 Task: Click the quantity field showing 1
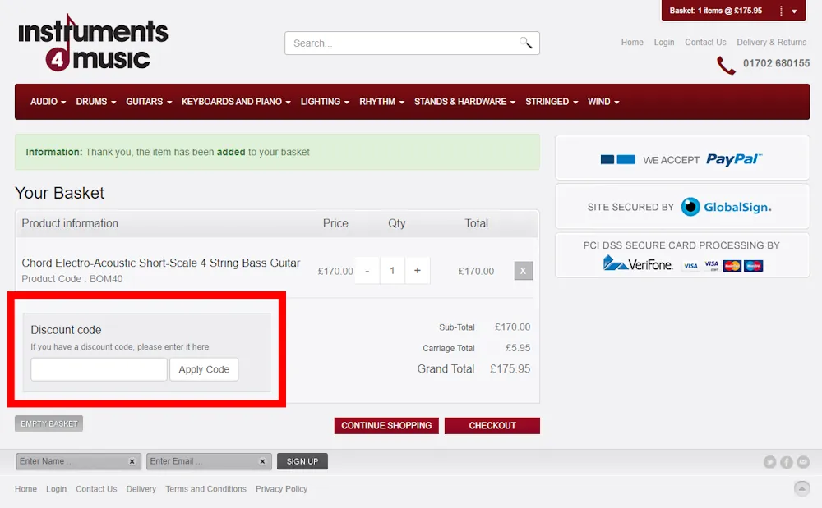coord(392,271)
